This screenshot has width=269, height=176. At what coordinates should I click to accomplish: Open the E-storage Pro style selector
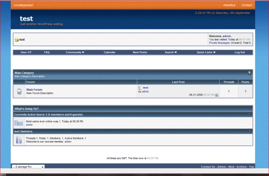(x=28, y=167)
